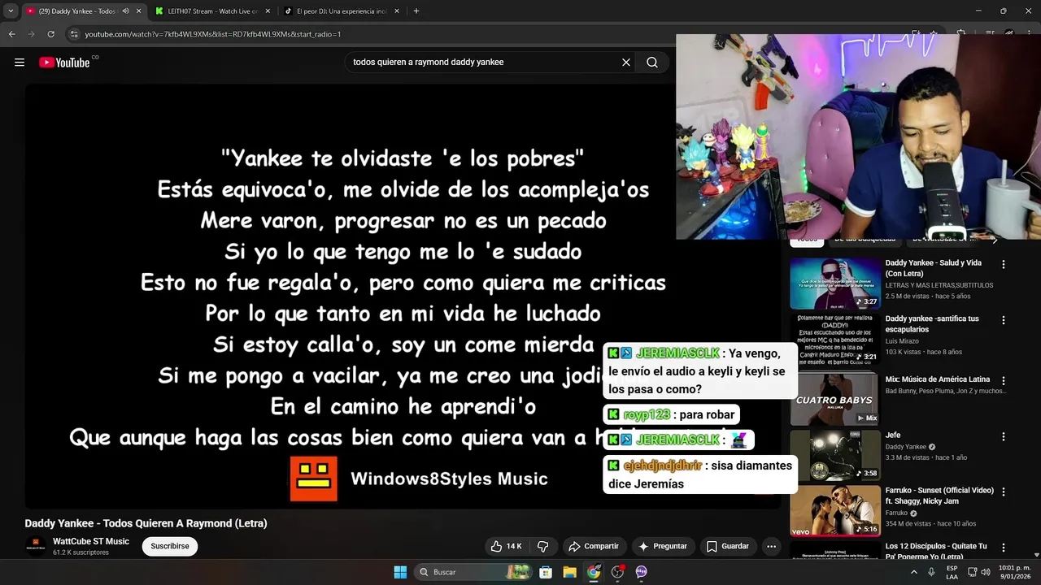Open the Los 12 Discípulos video title
Viewport: 1041px width, 585px height.
click(938, 551)
